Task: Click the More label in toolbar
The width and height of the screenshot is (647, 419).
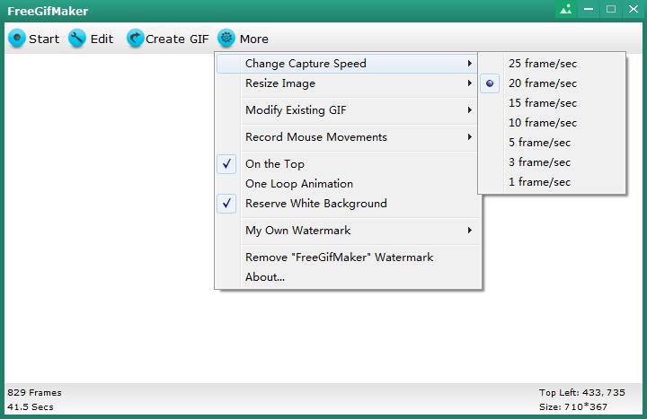Action: pyautogui.click(x=253, y=39)
